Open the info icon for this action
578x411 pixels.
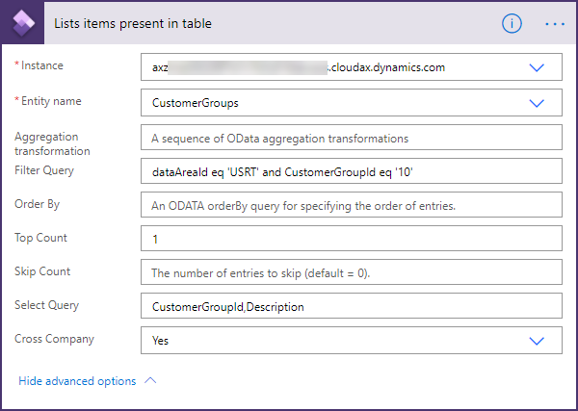click(512, 24)
